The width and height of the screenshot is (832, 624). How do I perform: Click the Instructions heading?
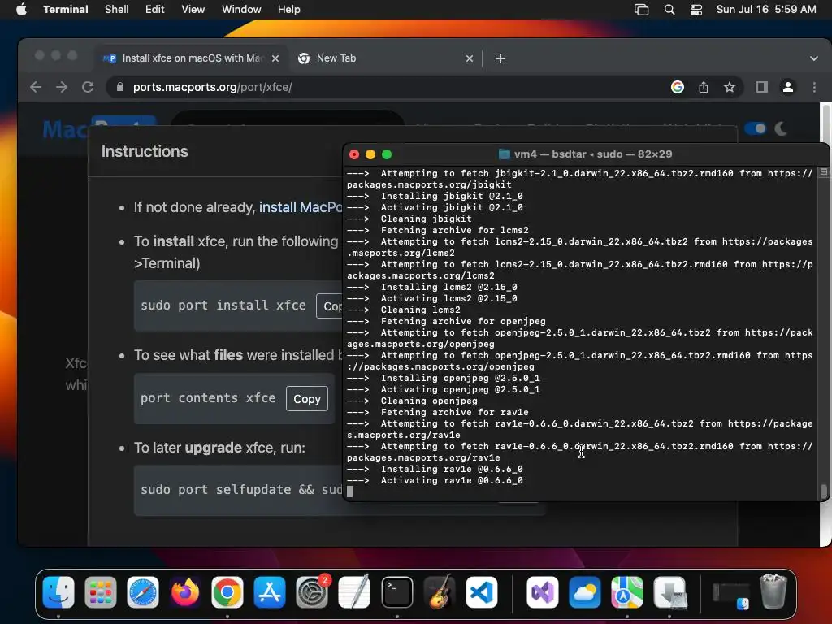(x=145, y=151)
